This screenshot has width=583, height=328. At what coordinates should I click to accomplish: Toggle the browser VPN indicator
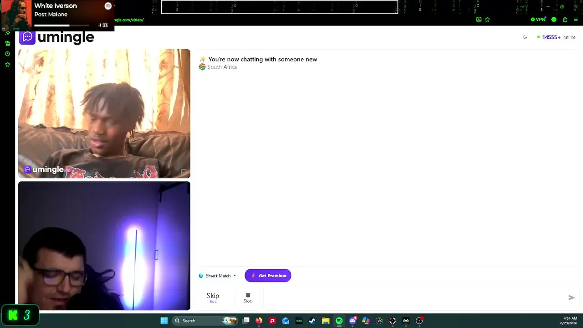(538, 20)
